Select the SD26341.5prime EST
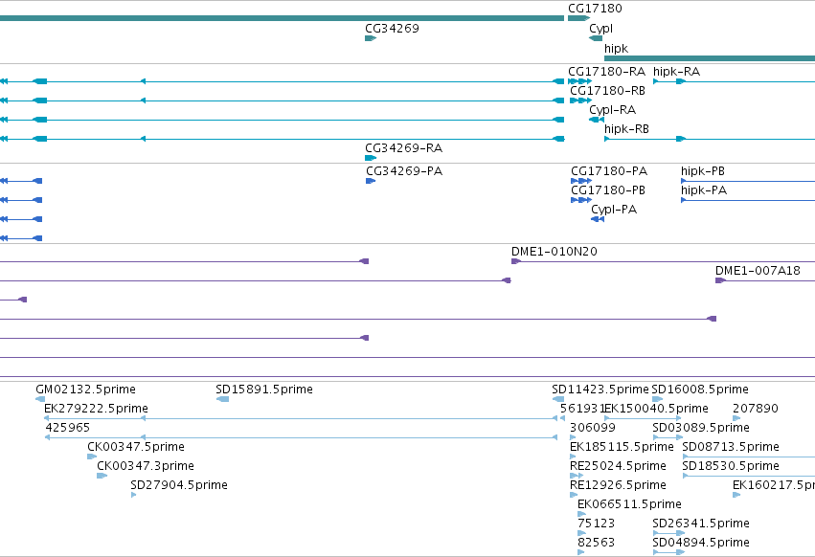This screenshot has height=557, width=815. (x=668, y=534)
